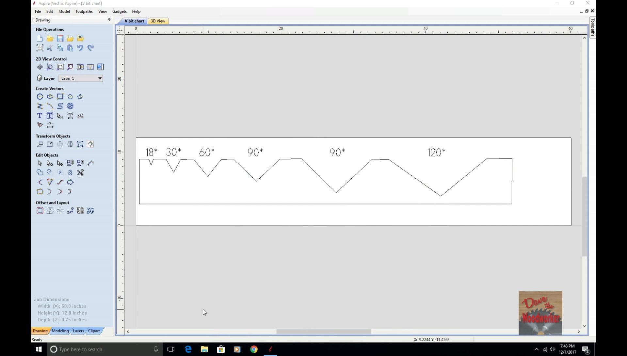
Task: Expand the Toolpaths panel
Action: pos(593,28)
